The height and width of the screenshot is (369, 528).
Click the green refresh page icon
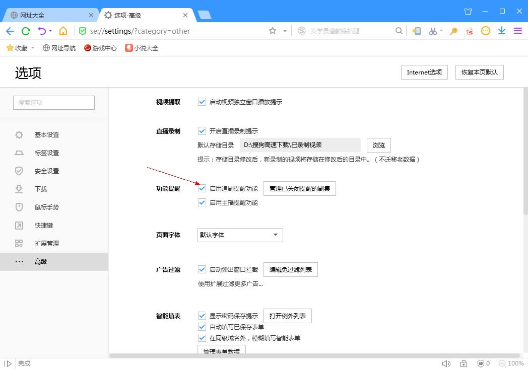(25, 31)
